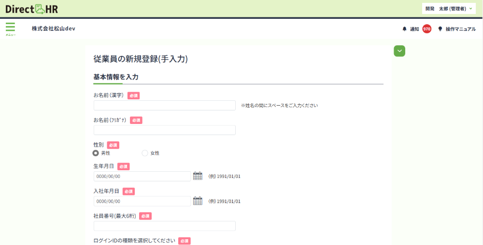Click the notification bell icon
The width and height of the screenshot is (483, 245).
(x=405, y=29)
